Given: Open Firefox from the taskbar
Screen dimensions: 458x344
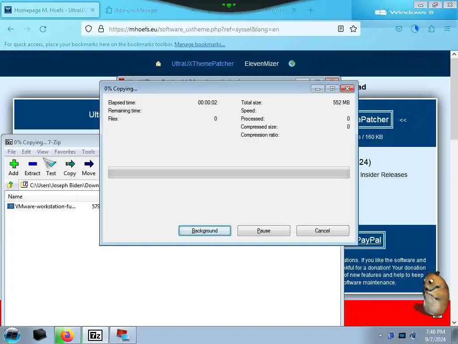Looking at the screenshot, I should (x=67, y=335).
